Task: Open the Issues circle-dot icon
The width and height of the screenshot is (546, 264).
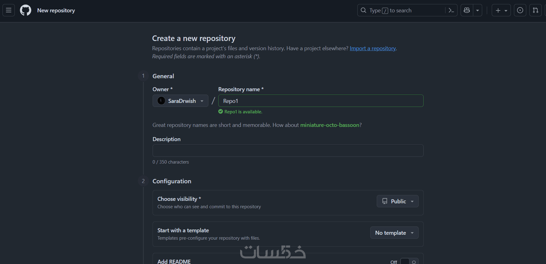Action: [x=520, y=10]
